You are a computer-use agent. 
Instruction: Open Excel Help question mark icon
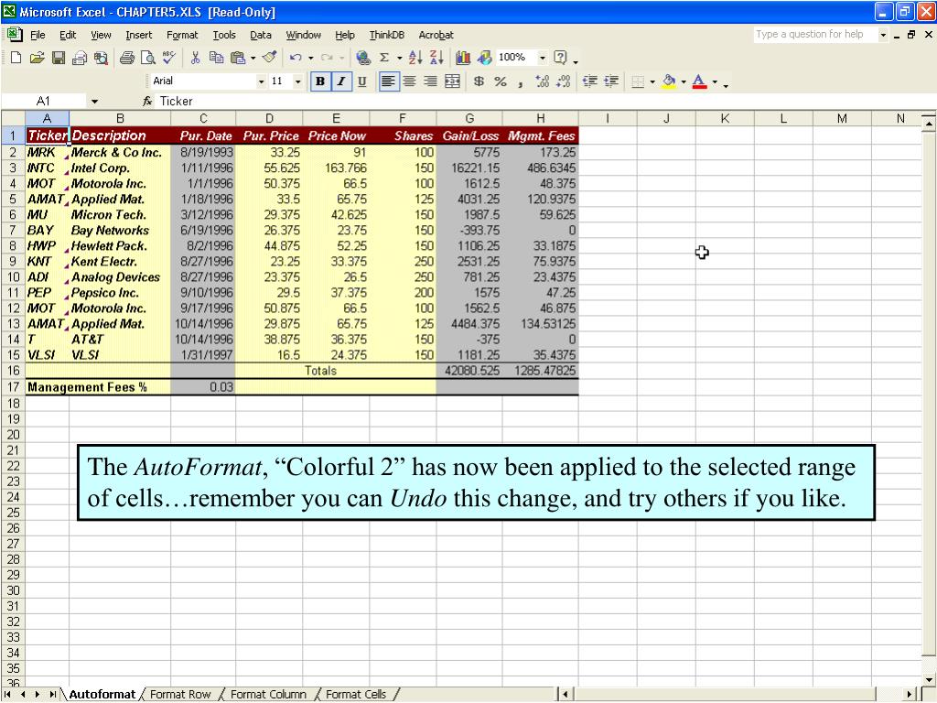click(x=560, y=58)
